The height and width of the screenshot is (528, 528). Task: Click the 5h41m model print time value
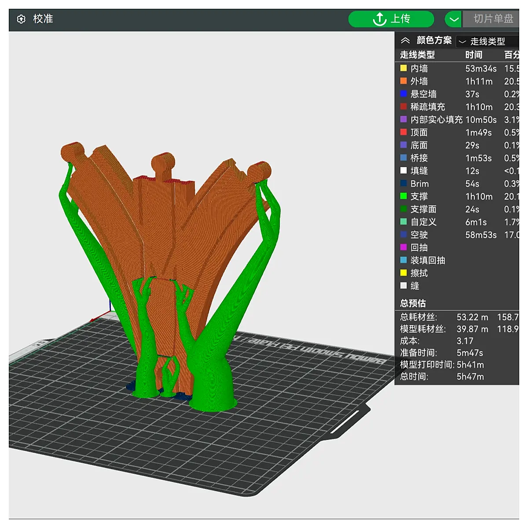[470, 365]
